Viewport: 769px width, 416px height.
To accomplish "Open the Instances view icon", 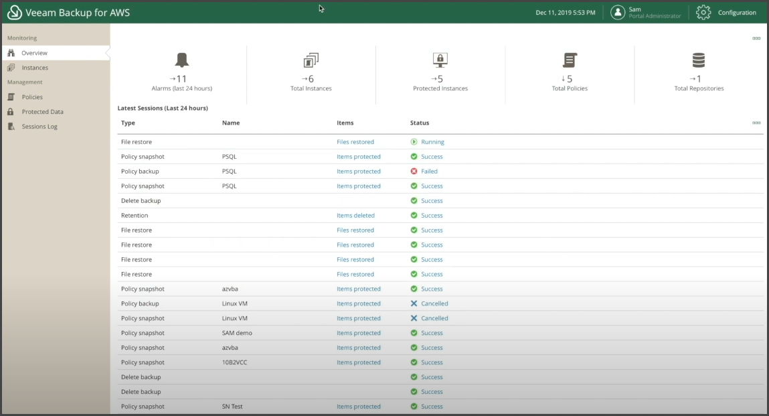I will pyautogui.click(x=12, y=67).
